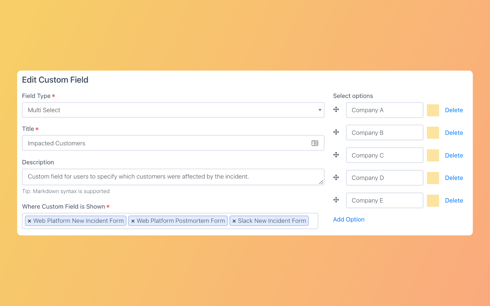Click Add Option to create a new choice
The width and height of the screenshot is (490, 306).
coord(349,219)
